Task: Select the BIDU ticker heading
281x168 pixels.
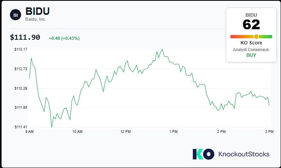Action: 38,11
